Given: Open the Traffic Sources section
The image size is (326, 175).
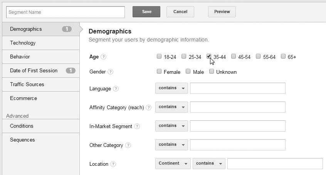Looking at the screenshot, I should coord(41,85).
